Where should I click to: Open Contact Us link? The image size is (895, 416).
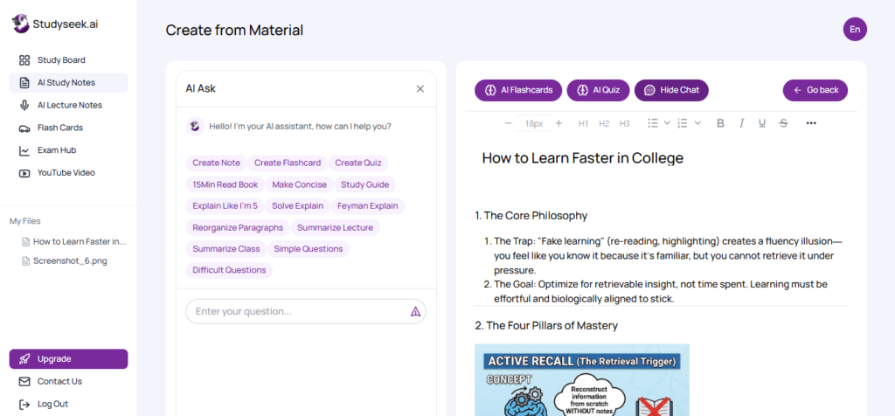coord(68,381)
